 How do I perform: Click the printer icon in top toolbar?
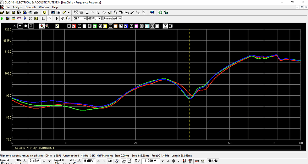tap(36, 13)
